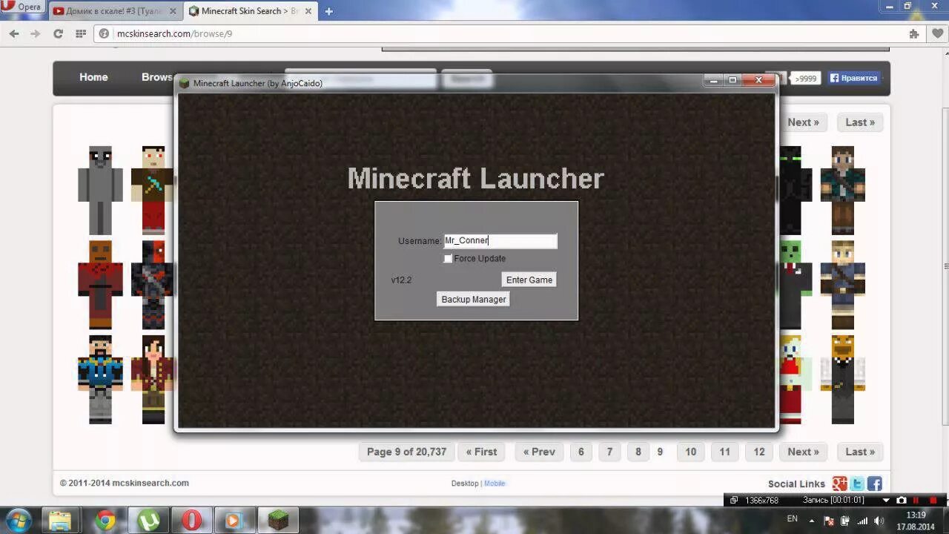This screenshot has width=949, height=534.
Task: Expand the recorder dropdown arrow
Action: (x=885, y=501)
